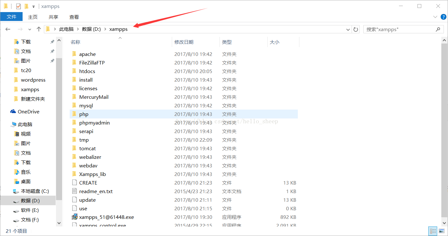This screenshot has width=448, height=236.
Task: Click chevron before 此电脑 in address bar
Action: pyautogui.click(x=55, y=29)
